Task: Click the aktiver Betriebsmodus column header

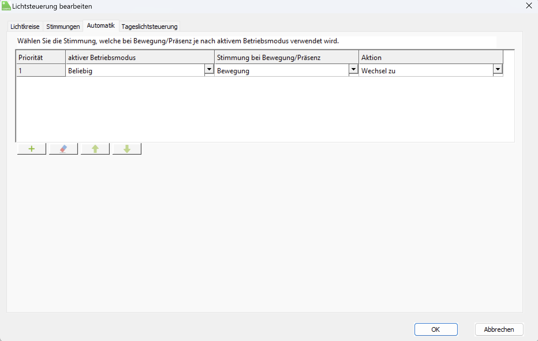Action: pos(140,57)
